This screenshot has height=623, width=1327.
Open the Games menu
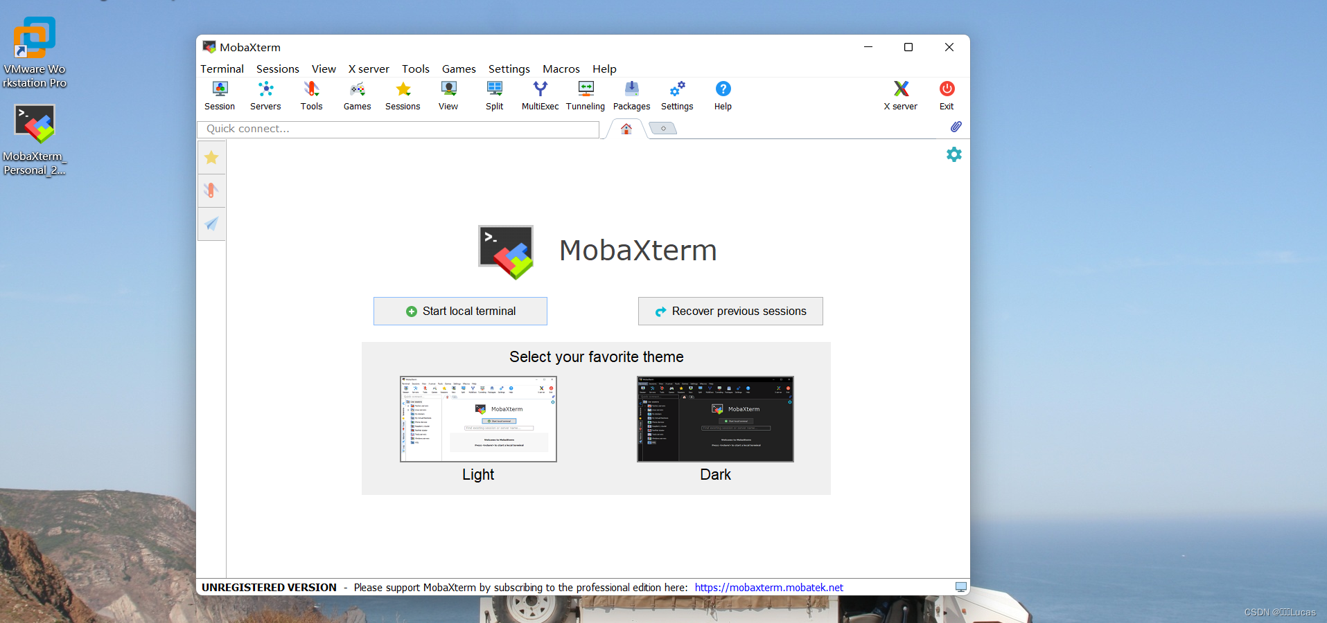point(459,69)
